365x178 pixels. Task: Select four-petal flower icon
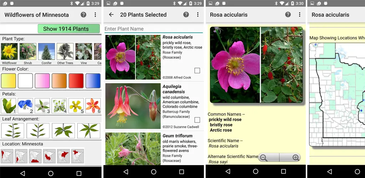[59, 106]
